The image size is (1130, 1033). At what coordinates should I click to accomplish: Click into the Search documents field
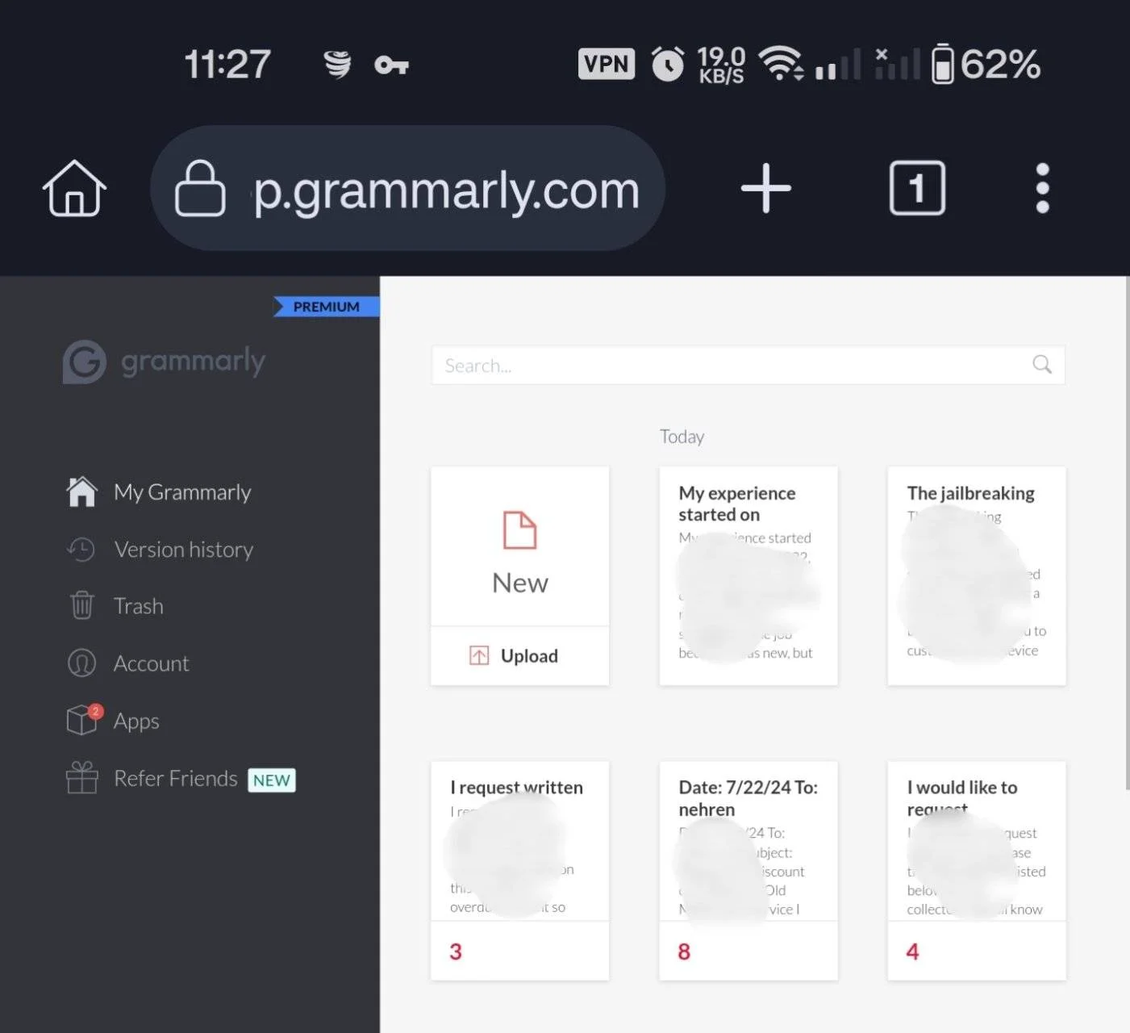(748, 366)
